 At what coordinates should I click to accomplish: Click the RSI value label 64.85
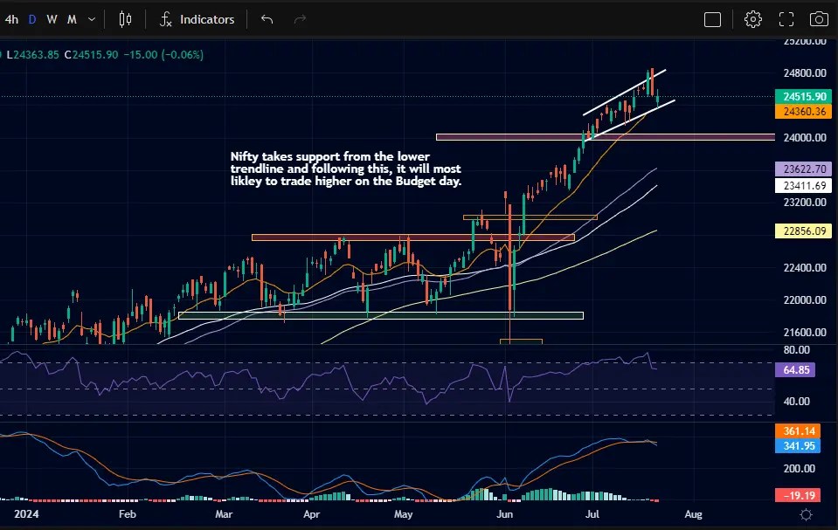click(794, 369)
